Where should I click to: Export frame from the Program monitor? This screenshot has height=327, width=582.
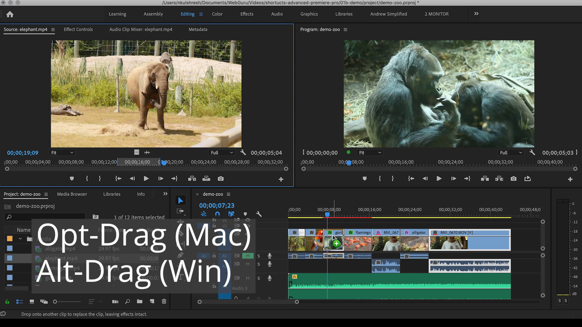[x=513, y=179]
